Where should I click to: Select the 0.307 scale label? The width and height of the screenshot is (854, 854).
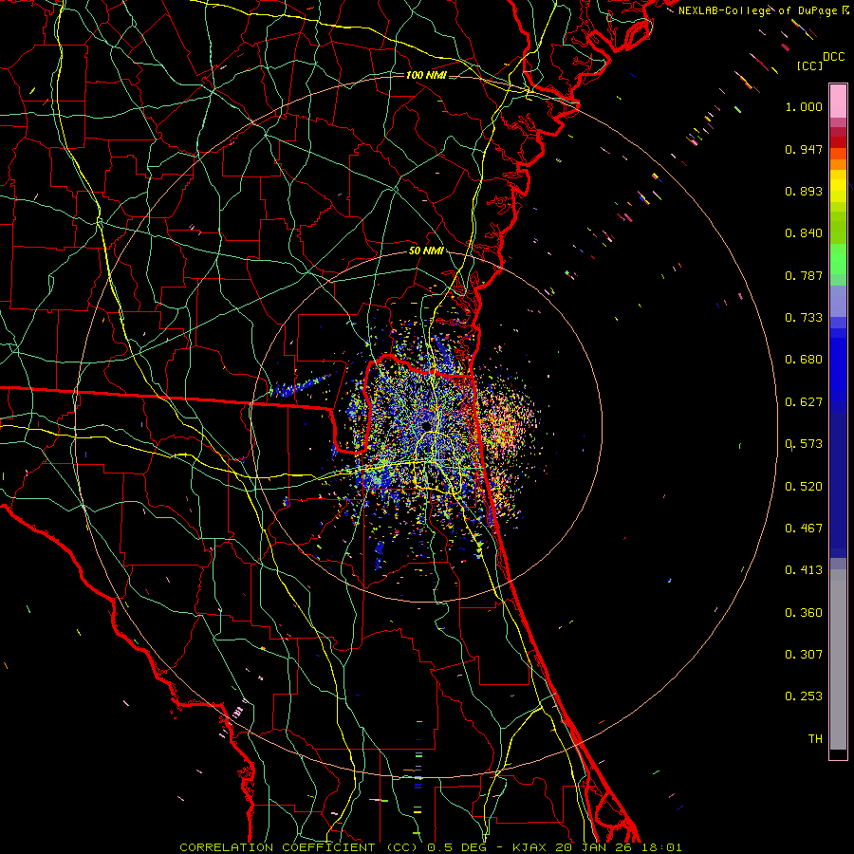(x=804, y=654)
